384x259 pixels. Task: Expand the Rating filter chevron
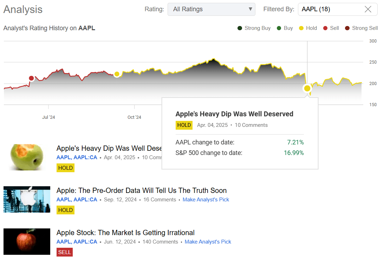tap(250, 9)
